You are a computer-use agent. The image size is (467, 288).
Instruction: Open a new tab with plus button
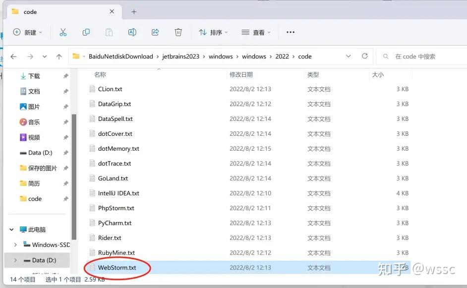pyautogui.click(x=134, y=11)
